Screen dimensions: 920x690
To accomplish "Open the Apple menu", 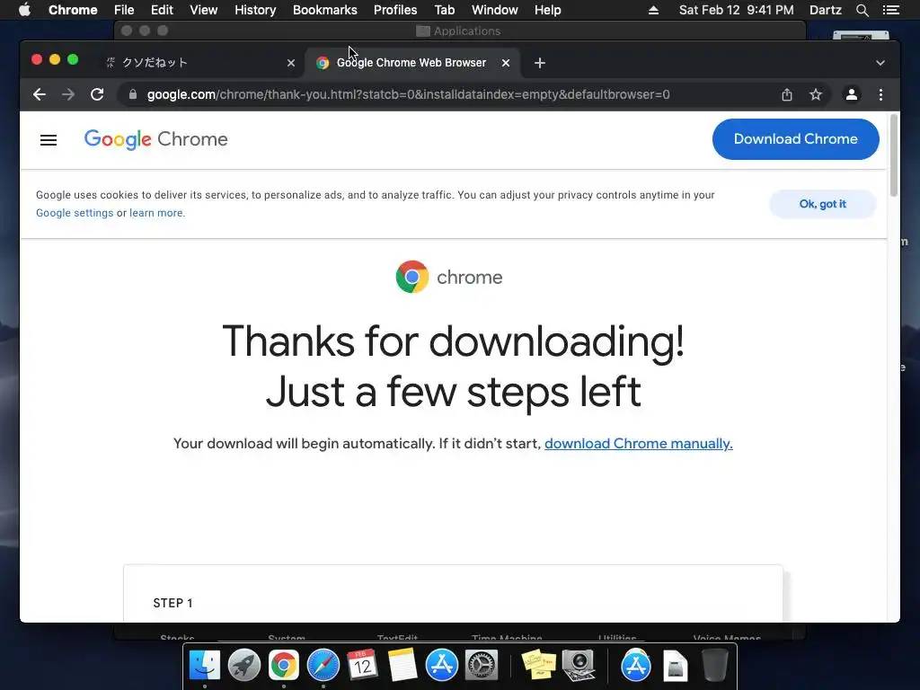I will tap(24, 10).
